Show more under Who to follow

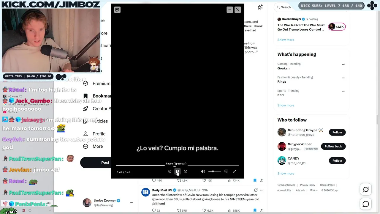(x=286, y=174)
